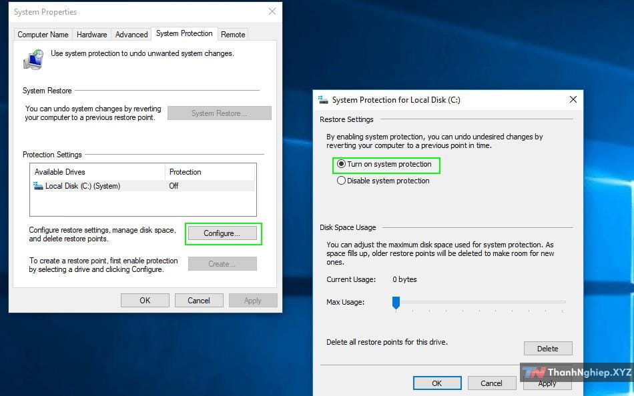This screenshot has height=396, width=634.
Task: Delete all restore points button
Action: click(x=548, y=348)
